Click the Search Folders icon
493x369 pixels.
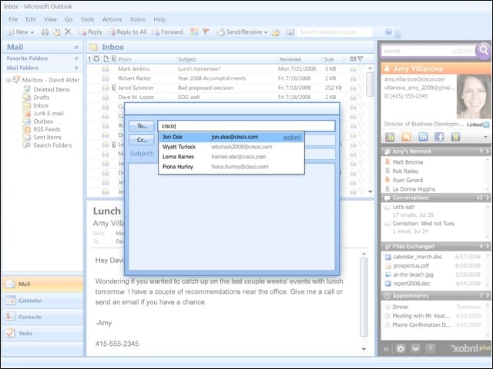point(27,145)
